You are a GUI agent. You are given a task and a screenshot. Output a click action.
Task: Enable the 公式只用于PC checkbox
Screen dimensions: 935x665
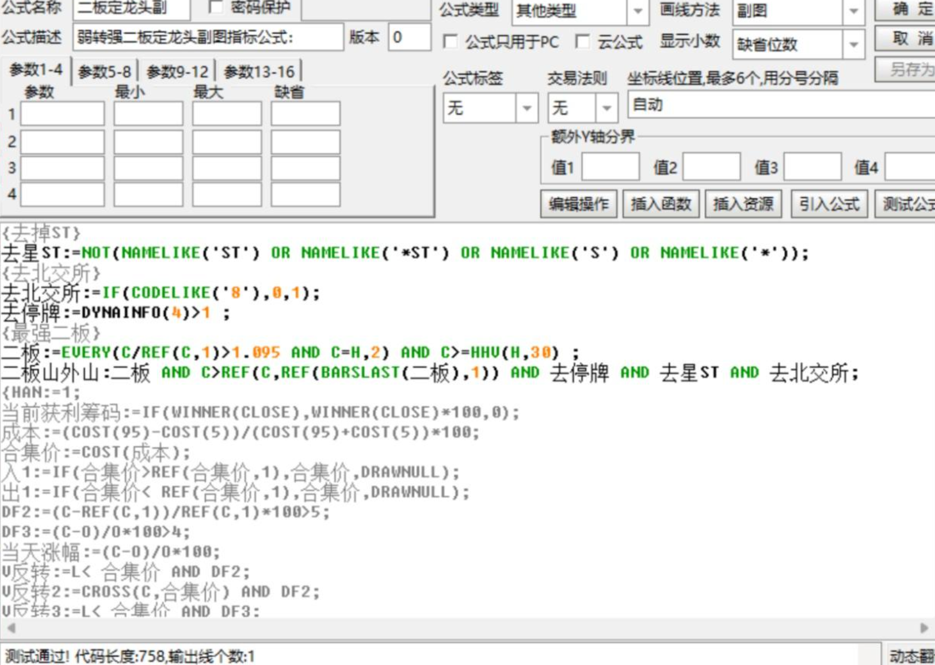tap(451, 41)
